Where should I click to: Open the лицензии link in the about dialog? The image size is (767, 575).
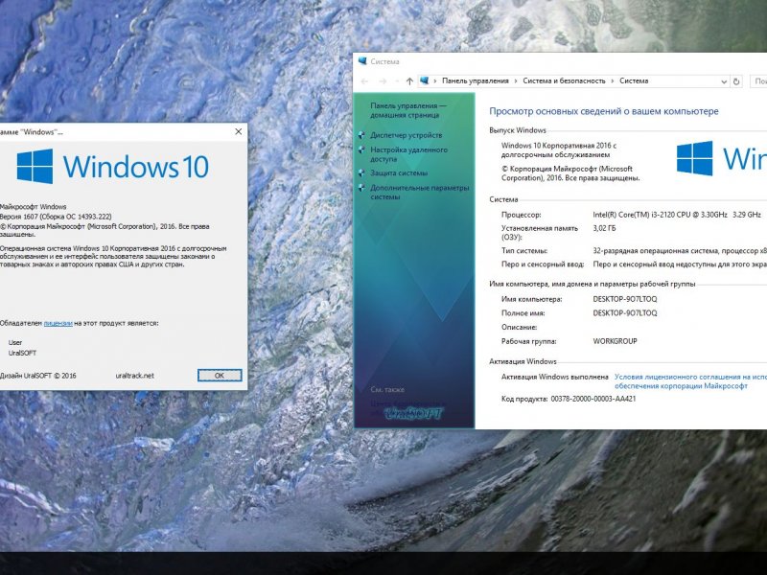(58, 323)
